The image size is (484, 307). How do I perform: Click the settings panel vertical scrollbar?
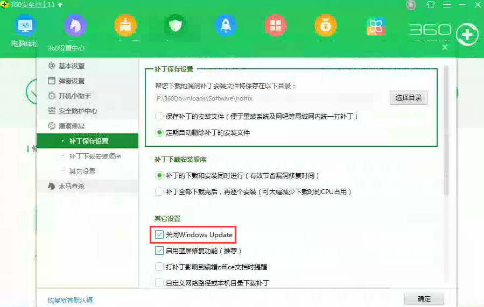[446, 131]
